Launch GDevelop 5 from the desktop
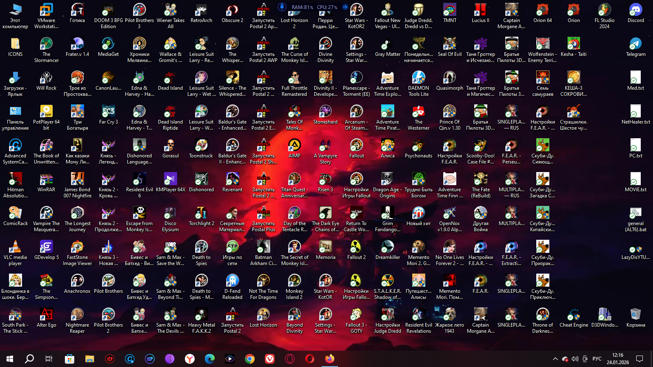Screen dimensions: 653x367 click(46, 250)
